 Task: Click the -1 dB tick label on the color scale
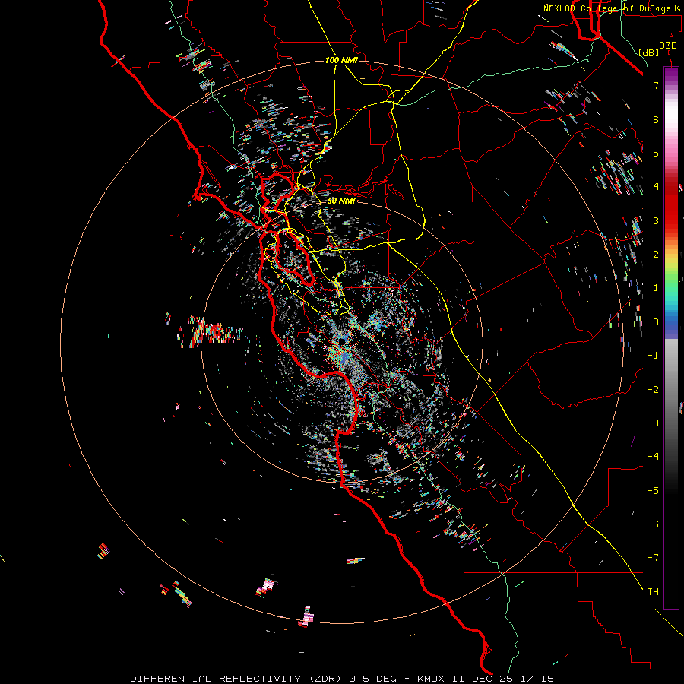coord(653,356)
